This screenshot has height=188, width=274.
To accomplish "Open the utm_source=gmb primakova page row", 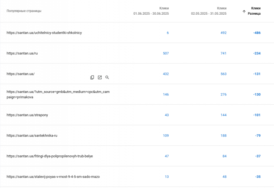I will click(x=137, y=94).
